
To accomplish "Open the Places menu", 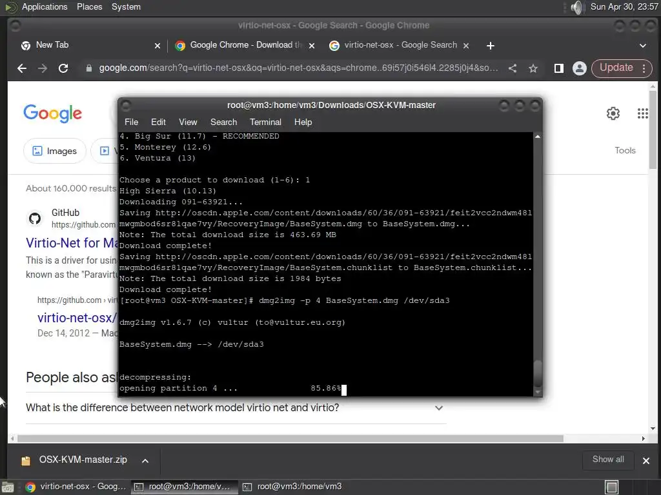I will point(89,6).
